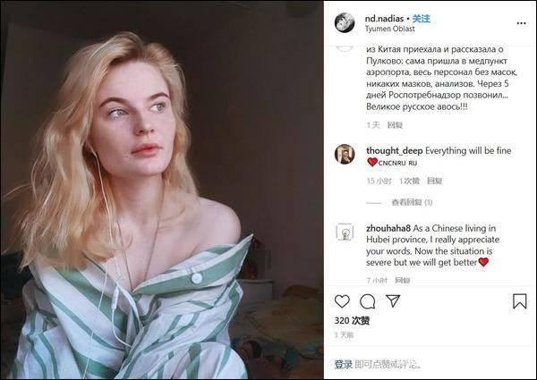Viewport: 537px width, 380px height.
Task: View 1次赞 likes on thought_deep comment
Action: pyautogui.click(x=409, y=181)
